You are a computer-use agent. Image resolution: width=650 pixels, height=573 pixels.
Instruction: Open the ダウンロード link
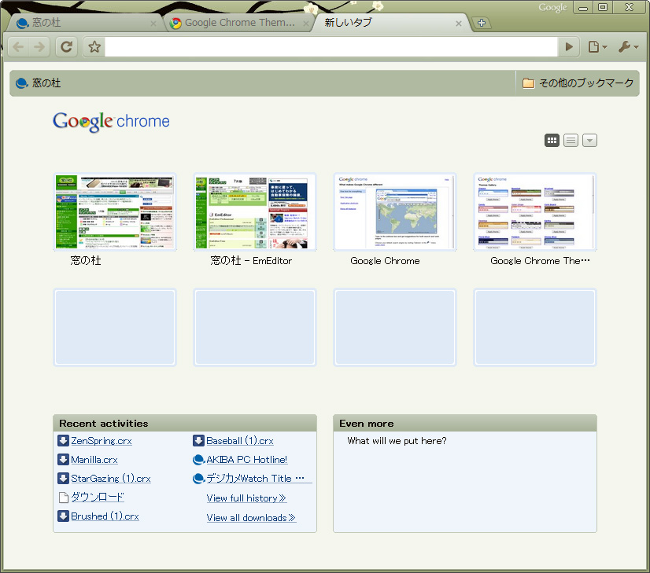tap(98, 498)
